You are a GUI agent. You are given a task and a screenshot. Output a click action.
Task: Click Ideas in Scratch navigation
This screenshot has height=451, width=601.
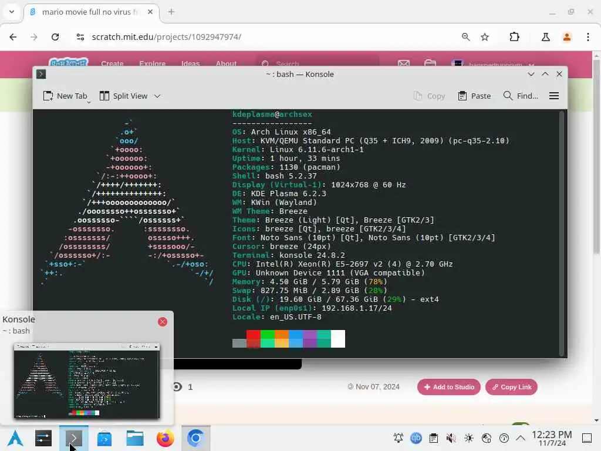pyautogui.click(x=191, y=63)
